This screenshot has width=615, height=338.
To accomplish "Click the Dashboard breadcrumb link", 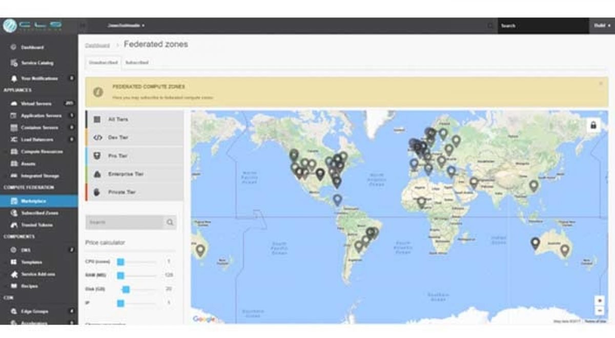I will [x=97, y=46].
